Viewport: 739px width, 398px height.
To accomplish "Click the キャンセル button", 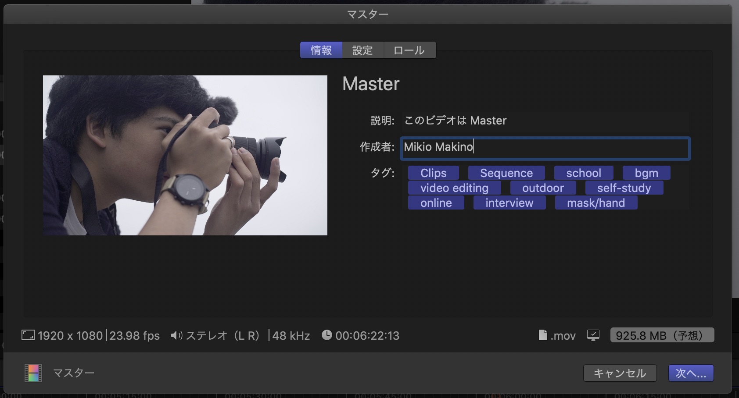I will tap(620, 373).
